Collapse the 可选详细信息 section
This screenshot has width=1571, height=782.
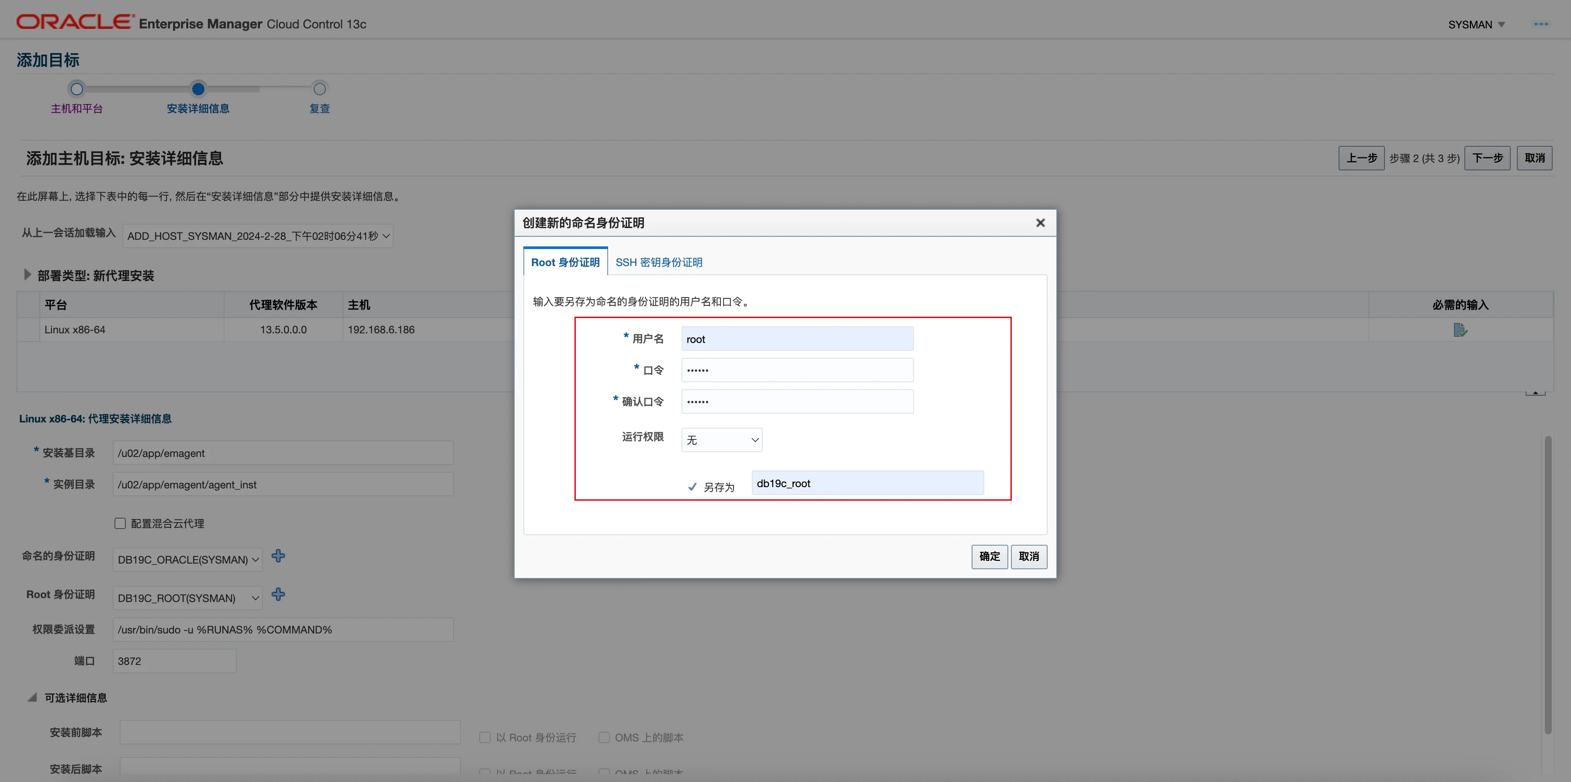click(32, 697)
